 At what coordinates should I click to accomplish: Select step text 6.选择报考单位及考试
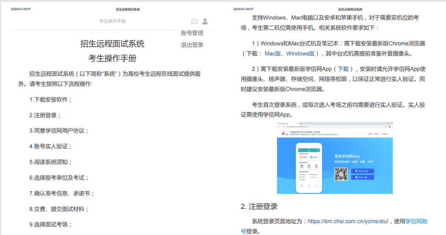[59, 178]
